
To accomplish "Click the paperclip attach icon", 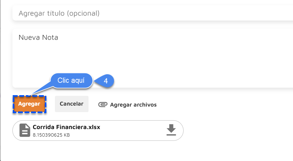I will tap(103, 105).
